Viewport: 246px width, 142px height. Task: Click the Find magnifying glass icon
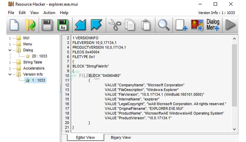[163, 25]
